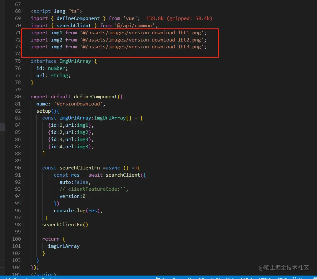
Task: Select line number 75 in the gutter
Action: [18, 61]
